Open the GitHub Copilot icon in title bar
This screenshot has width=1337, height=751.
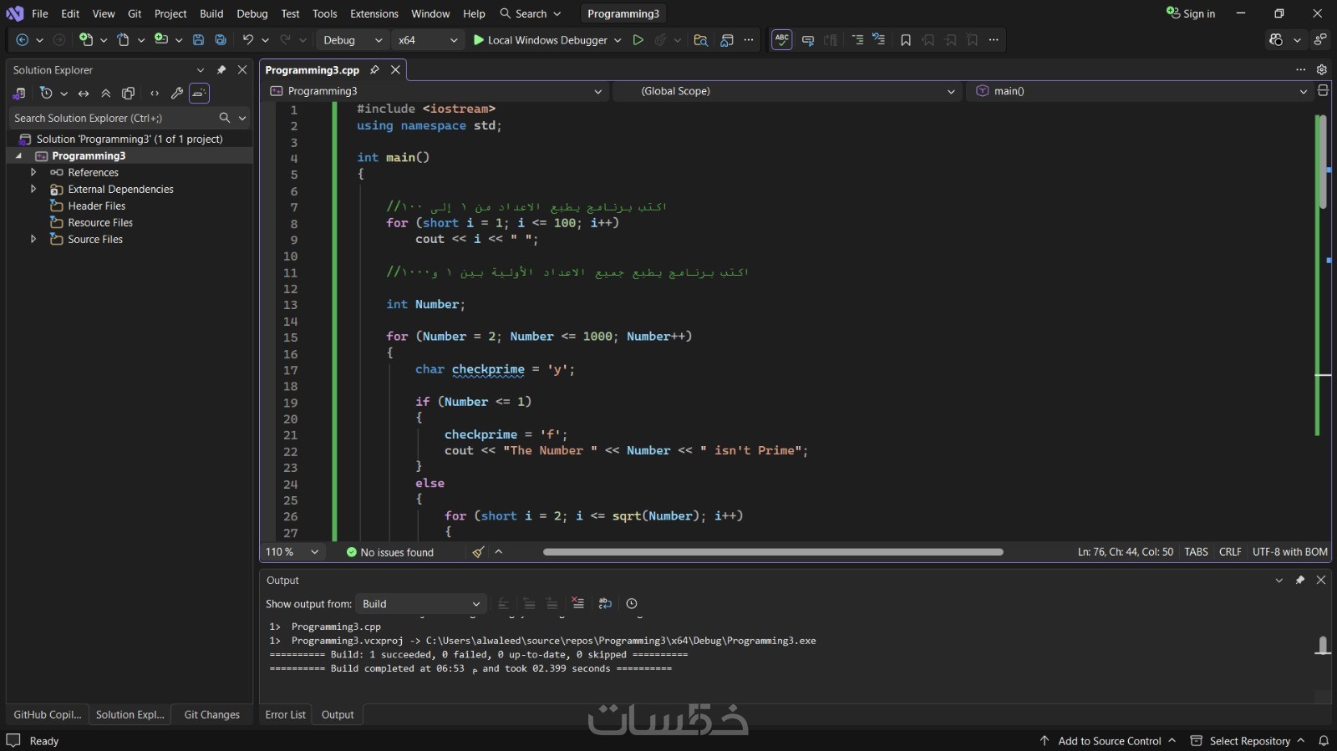point(1276,40)
